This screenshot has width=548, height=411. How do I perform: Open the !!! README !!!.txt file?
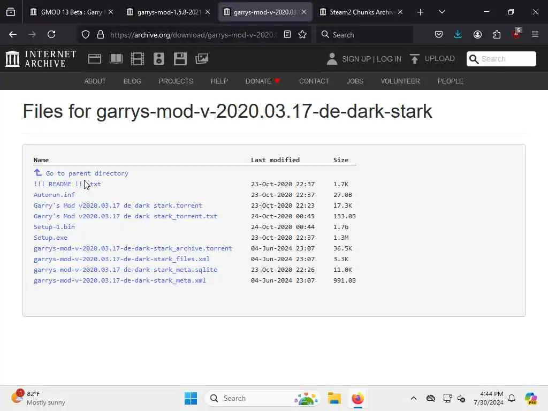coord(67,184)
